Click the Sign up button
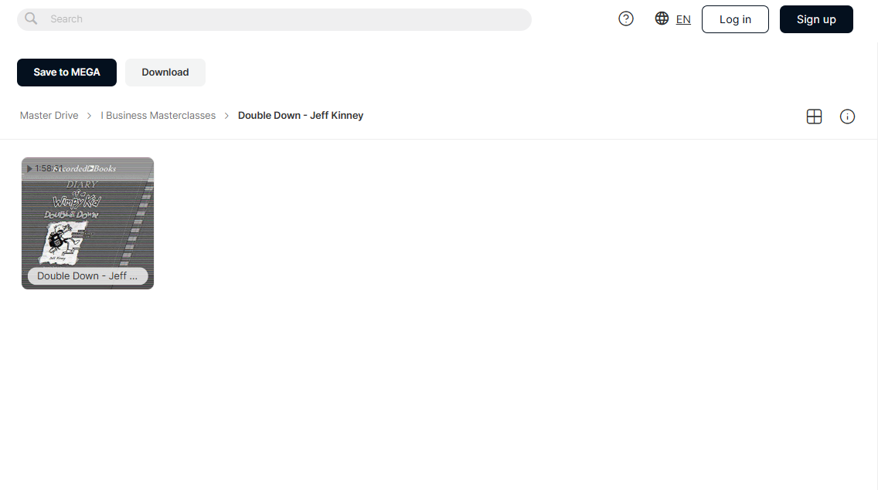The height and width of the screenshot is (490, 878). [x=816, y=19]
